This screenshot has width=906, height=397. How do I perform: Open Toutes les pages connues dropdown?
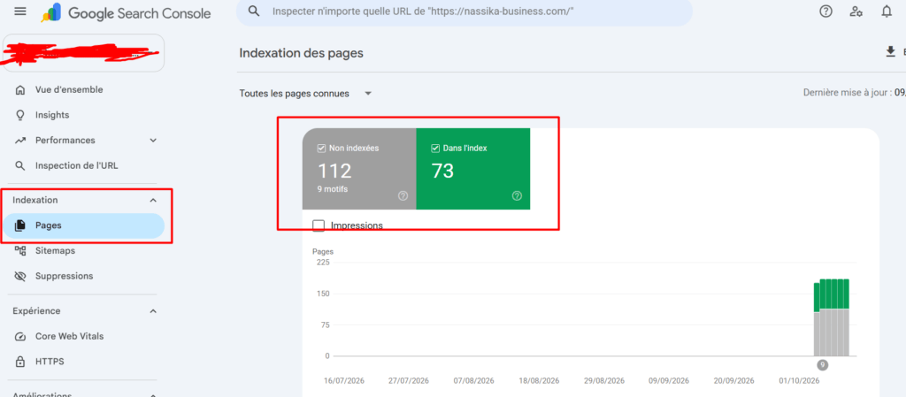pos(305,94)
